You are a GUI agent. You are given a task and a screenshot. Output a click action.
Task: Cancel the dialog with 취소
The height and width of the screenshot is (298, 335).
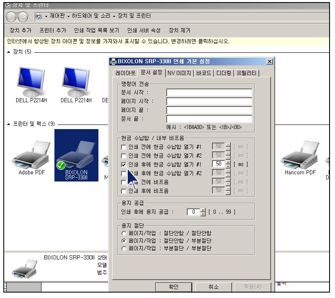pos(214,287)
